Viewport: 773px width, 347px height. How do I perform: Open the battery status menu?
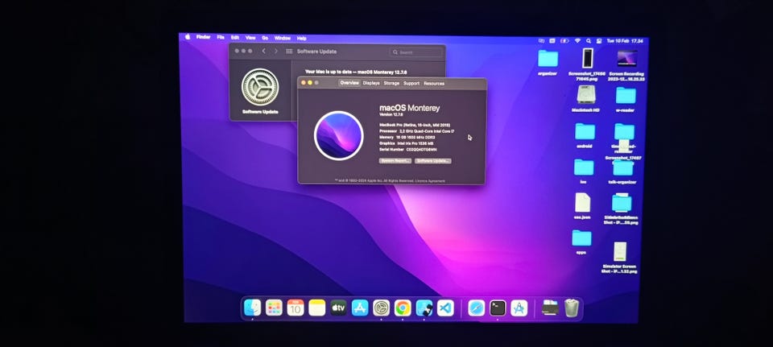pyautogui.click(x=564, y=41)
